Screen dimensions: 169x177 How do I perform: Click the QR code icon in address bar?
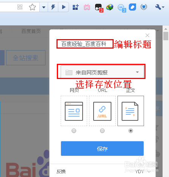pyautogui.click(x=20, y=7)
